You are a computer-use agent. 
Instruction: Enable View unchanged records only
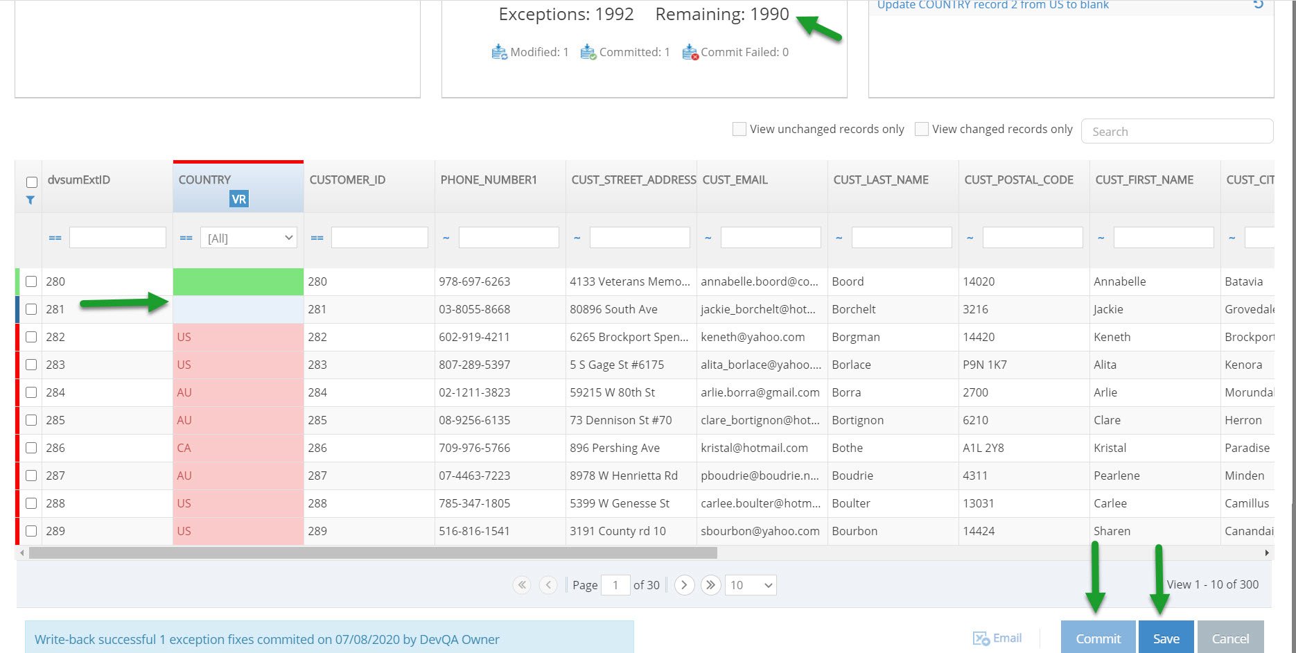click(739, 129)
